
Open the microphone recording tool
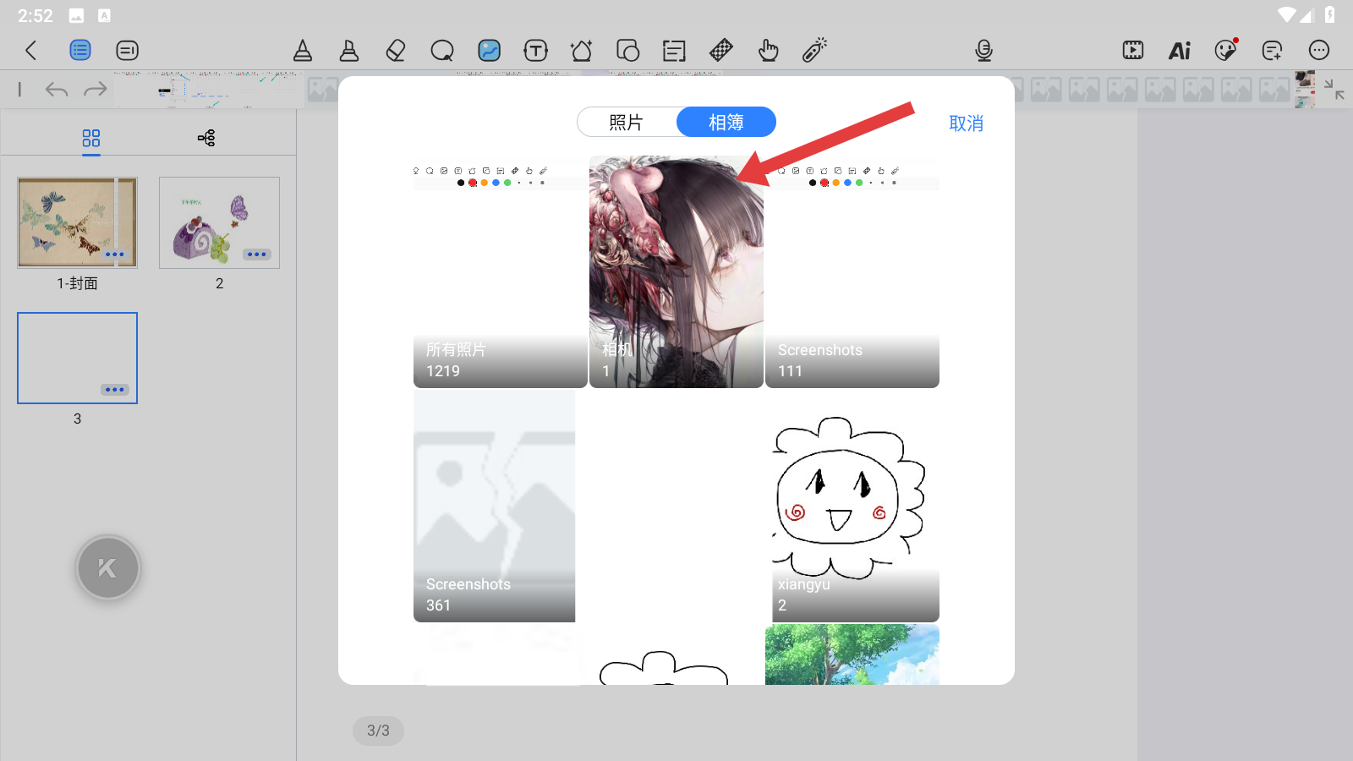[983, 51]
